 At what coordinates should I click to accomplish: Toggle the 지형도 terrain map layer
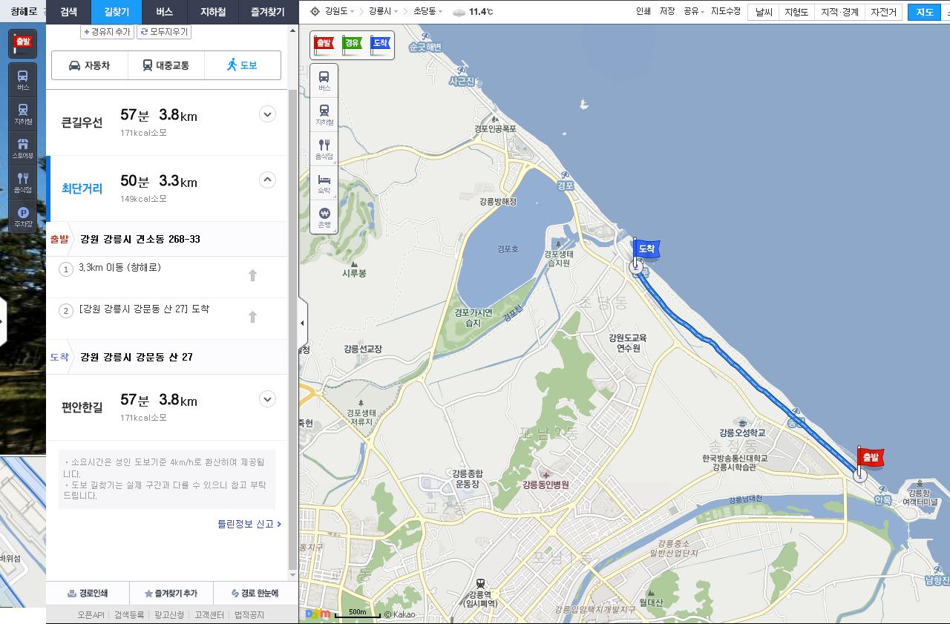796,12
